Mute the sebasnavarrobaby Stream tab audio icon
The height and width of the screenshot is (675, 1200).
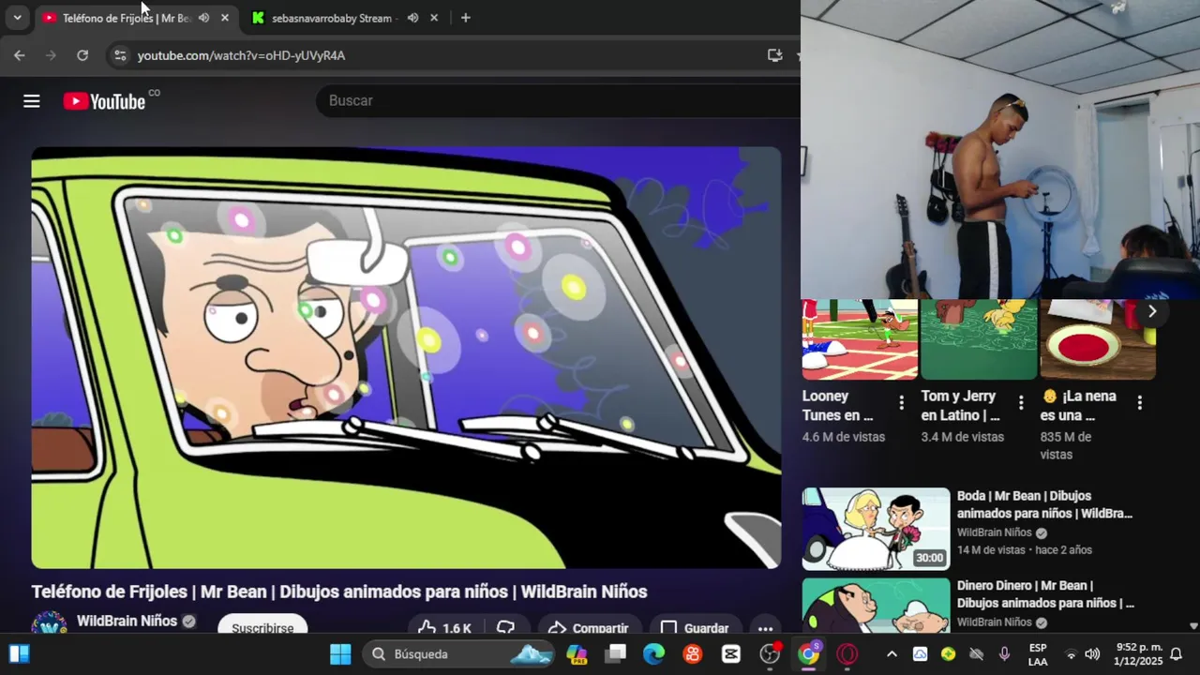point(412,18)
